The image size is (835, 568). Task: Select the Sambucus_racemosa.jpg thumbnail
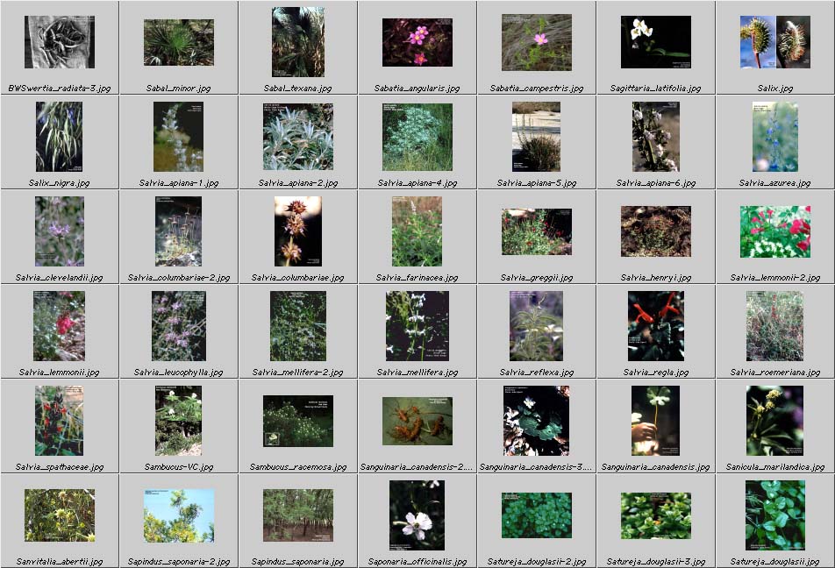[x=297, y=421]
